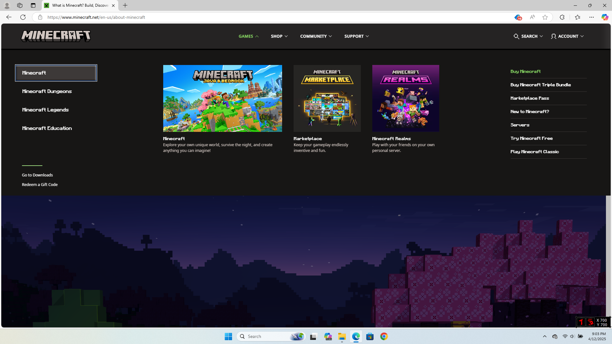Select Minecraft in games list
This screenshot has height=344, width=612.
(56, 73)
